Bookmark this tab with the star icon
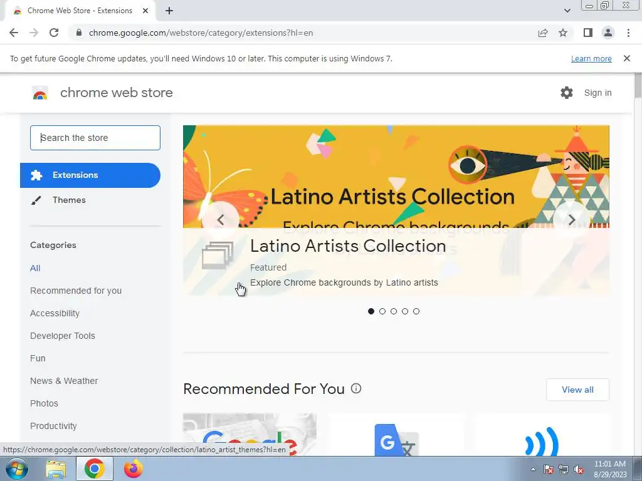642x481 pixels. [x=563, y=33]
